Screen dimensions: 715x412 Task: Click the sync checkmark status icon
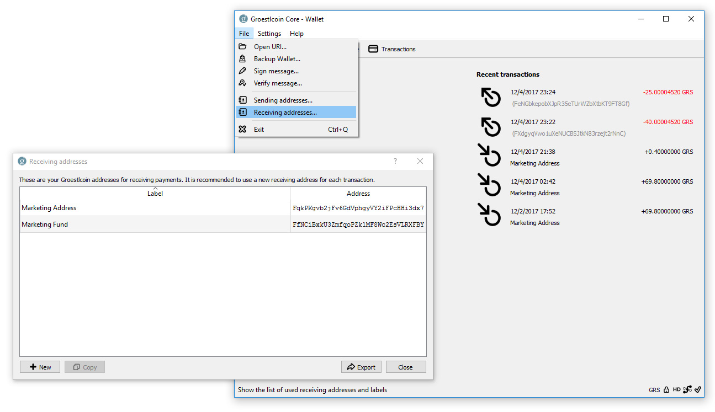pos(698,389)
